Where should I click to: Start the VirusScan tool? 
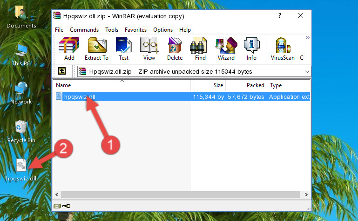tap(283, 48)
